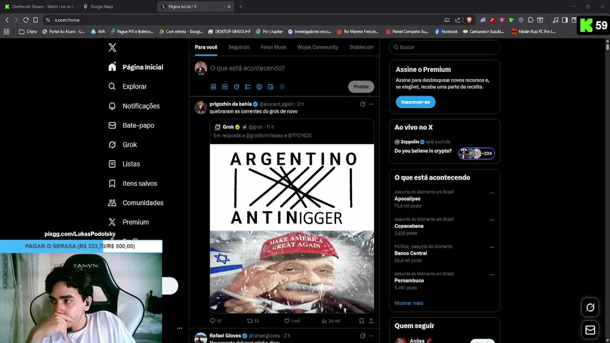Screen dimensions: 610x343
Task: Click the Grok enhance icon in composer
Action: (236, 87)
